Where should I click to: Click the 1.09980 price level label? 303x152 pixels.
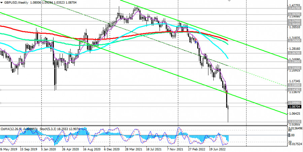pyautogui.click(x=294, y=103)
